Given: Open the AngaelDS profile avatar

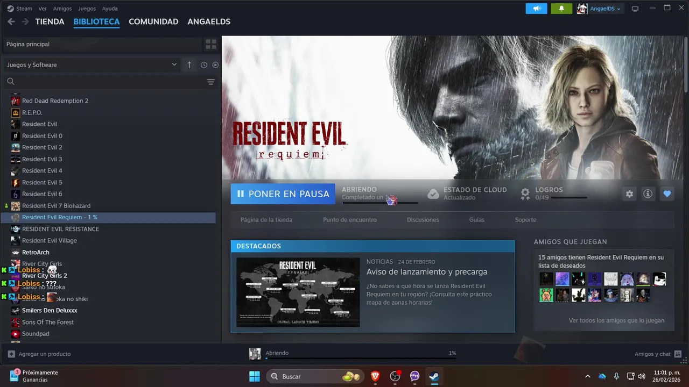Looking at the screenshot, I should (x=582, y=9).
